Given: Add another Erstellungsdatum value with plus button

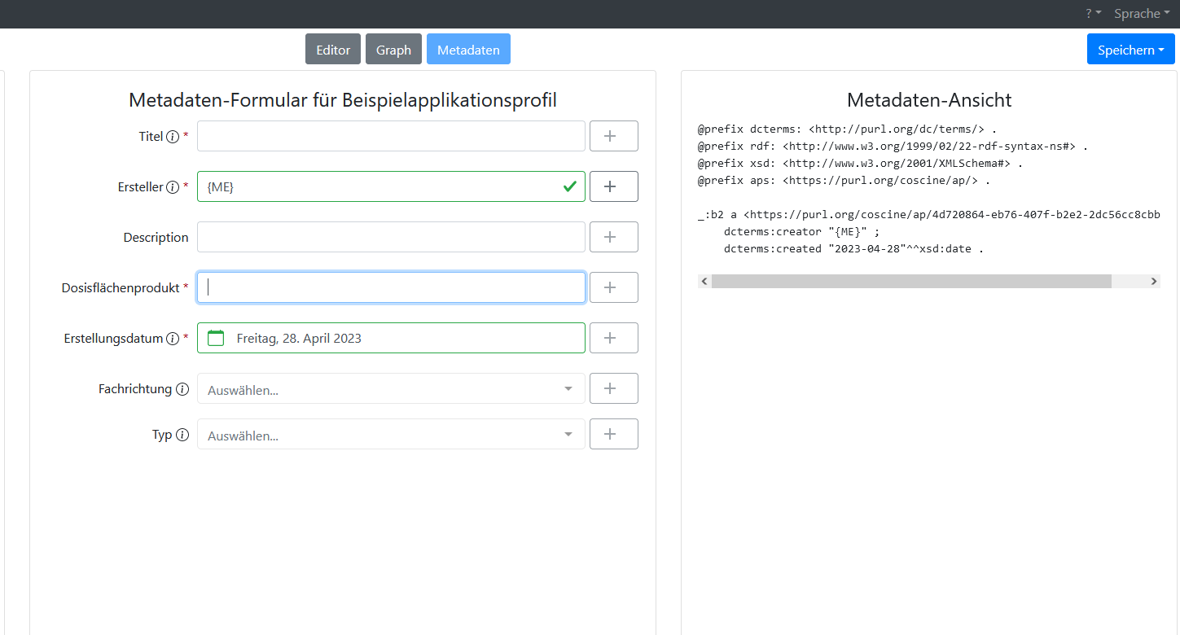Looking at the screenshot, I should point(613,338).
